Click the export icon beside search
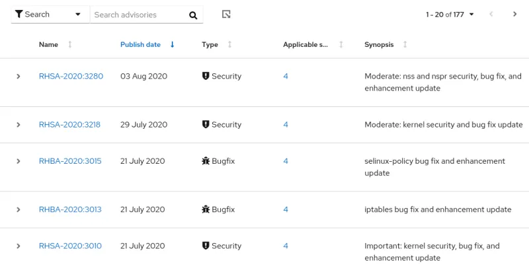 click(x=226, y=15)
